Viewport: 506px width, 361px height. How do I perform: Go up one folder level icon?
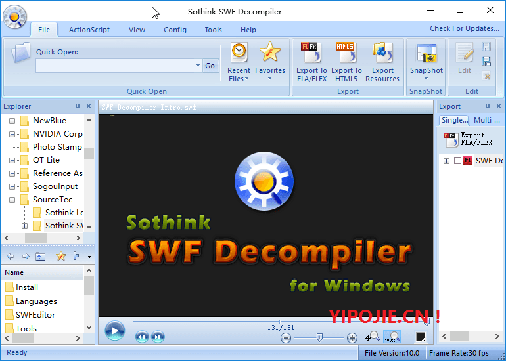[40, 257]
